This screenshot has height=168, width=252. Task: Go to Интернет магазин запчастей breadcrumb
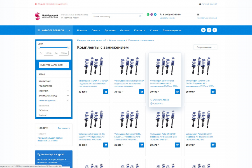[92, 40]
